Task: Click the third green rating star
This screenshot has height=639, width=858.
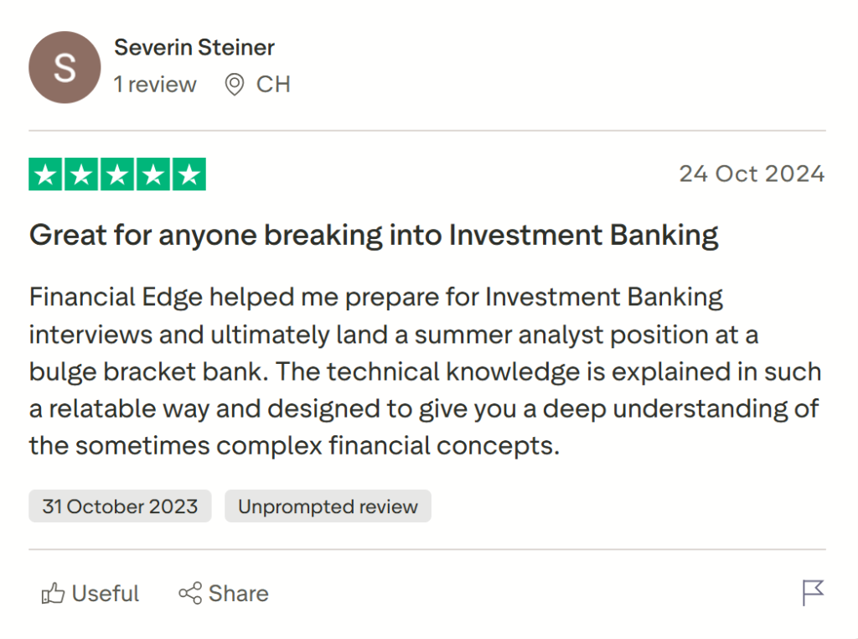Action: (x=116, y=174)
